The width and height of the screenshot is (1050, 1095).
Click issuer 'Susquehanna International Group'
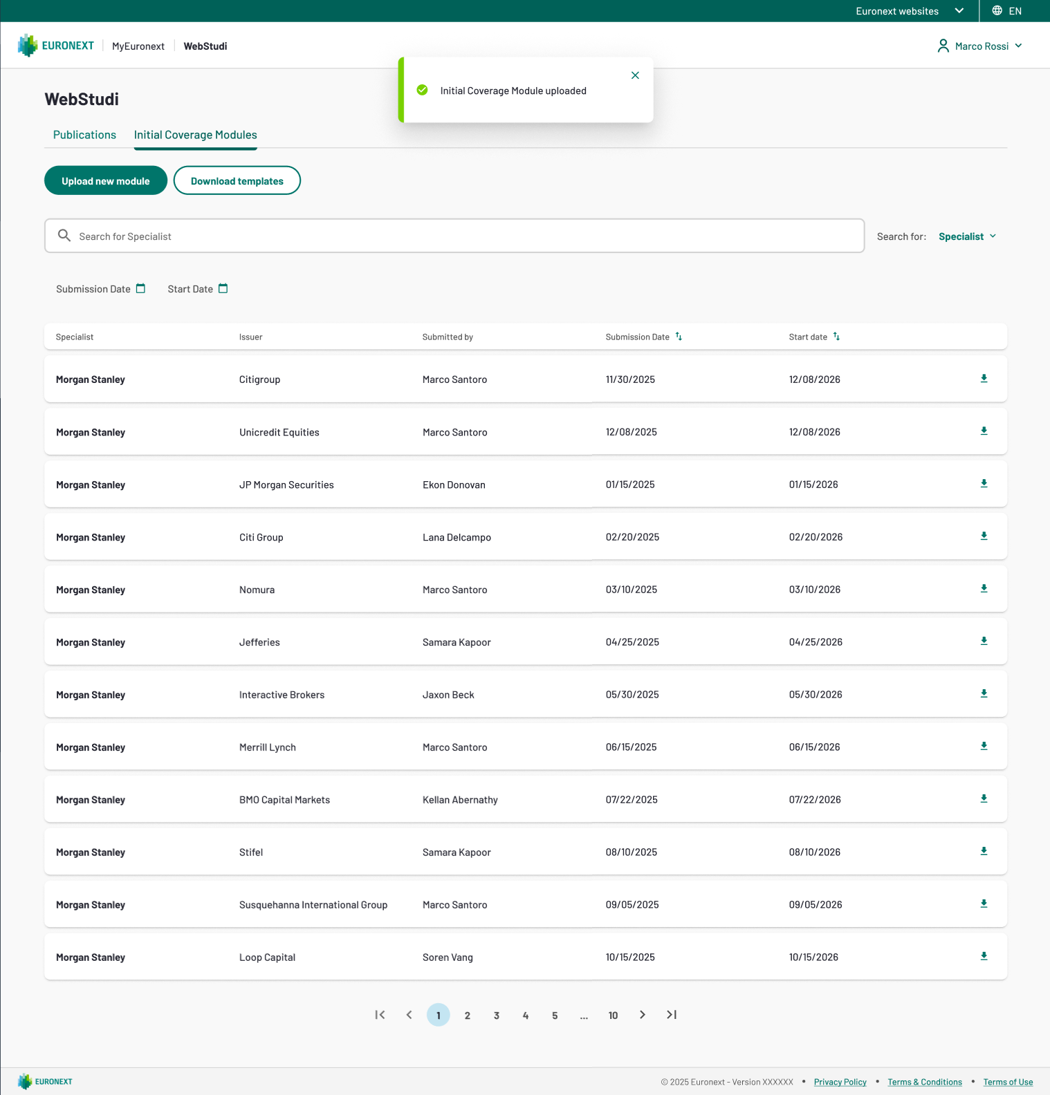click(313, 905)
